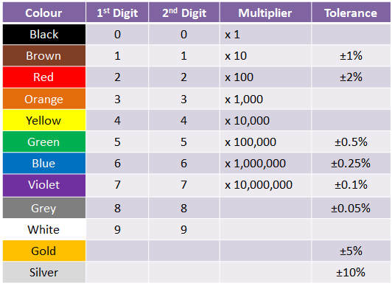Click the Colour column header
Screen dimensions: 392x286
tap(44, 13)
